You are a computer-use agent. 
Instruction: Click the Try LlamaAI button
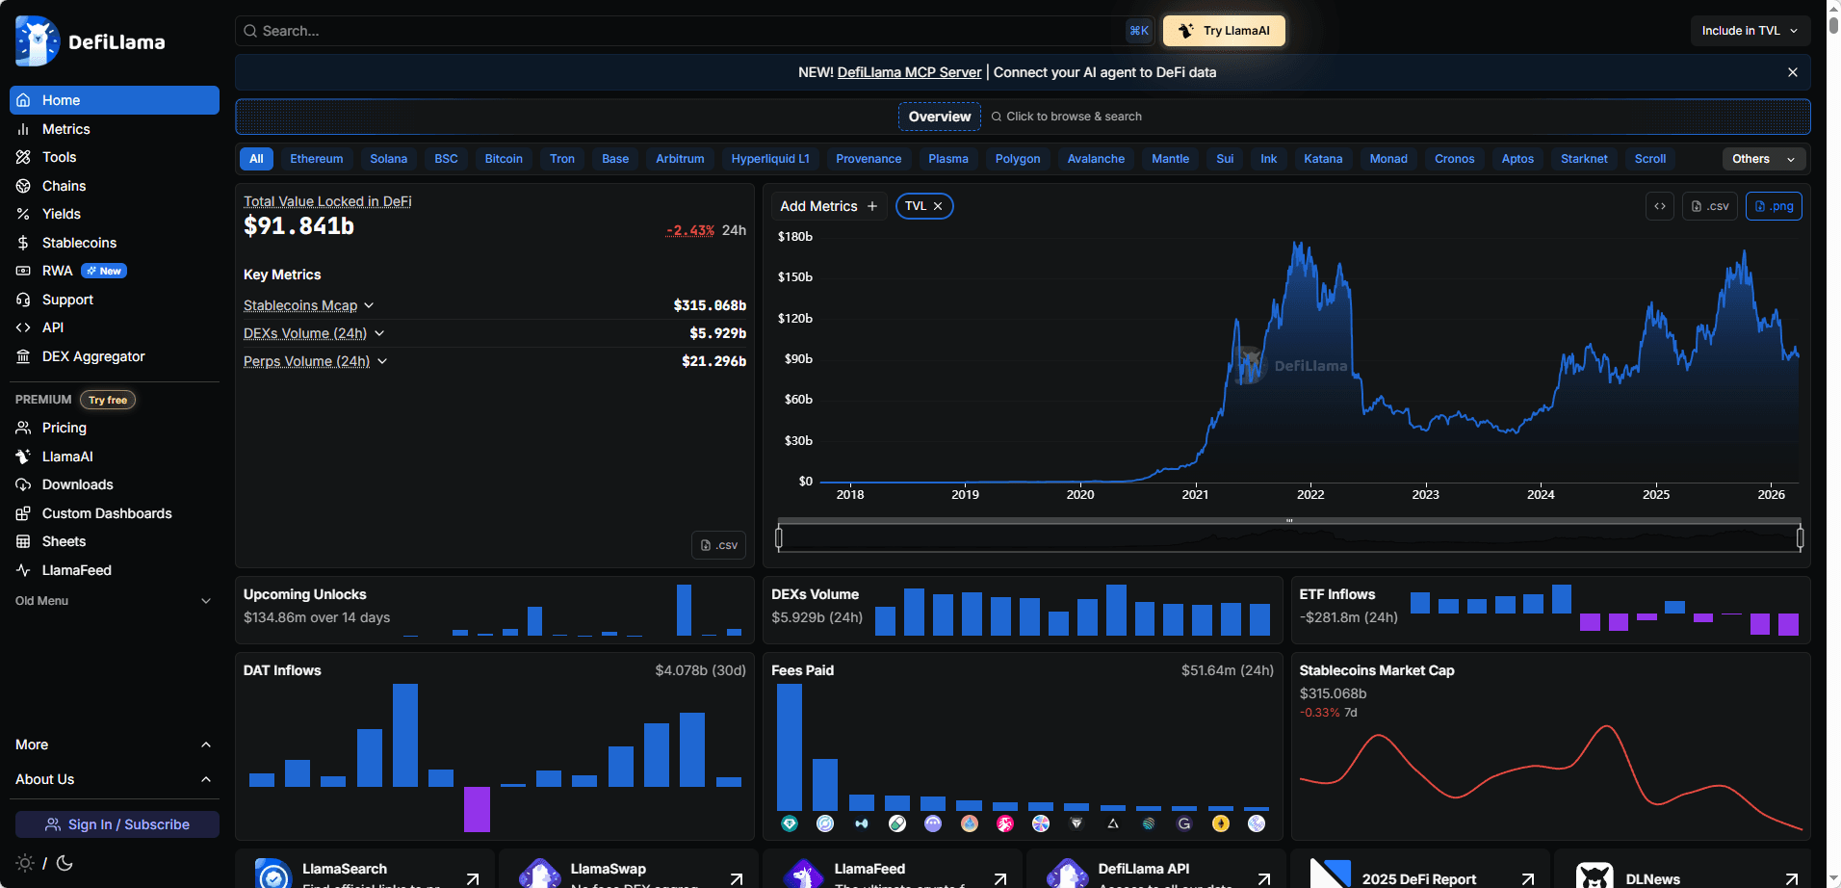pos(1224,31)
